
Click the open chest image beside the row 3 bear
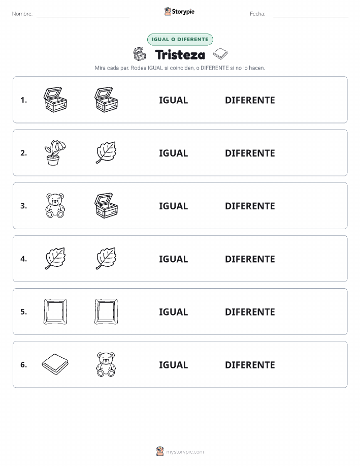tap(106, 205)
